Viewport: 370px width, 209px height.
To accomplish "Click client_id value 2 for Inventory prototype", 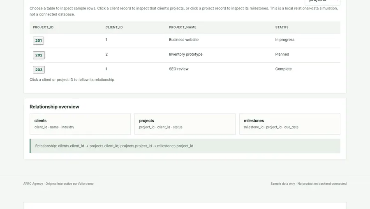I will [106, 55].
